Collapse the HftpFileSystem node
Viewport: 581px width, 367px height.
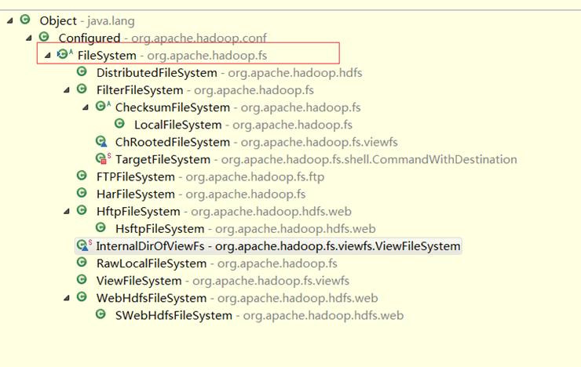[67, 211]
